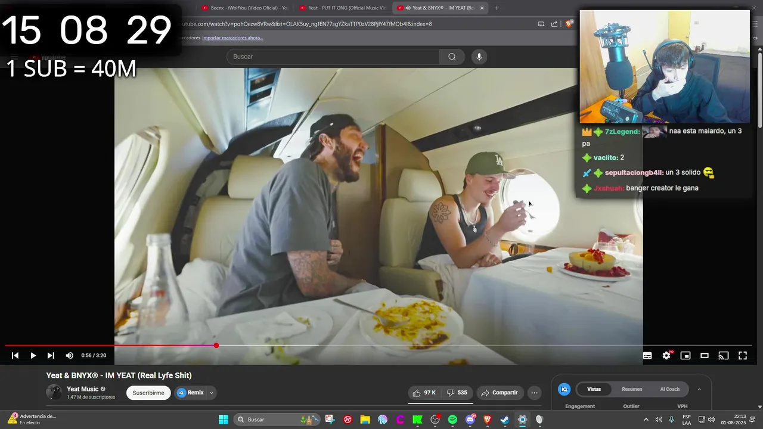Expand the Remix dropdown arrow
This screenshot has height=429, width=763.
coord(211,393)
